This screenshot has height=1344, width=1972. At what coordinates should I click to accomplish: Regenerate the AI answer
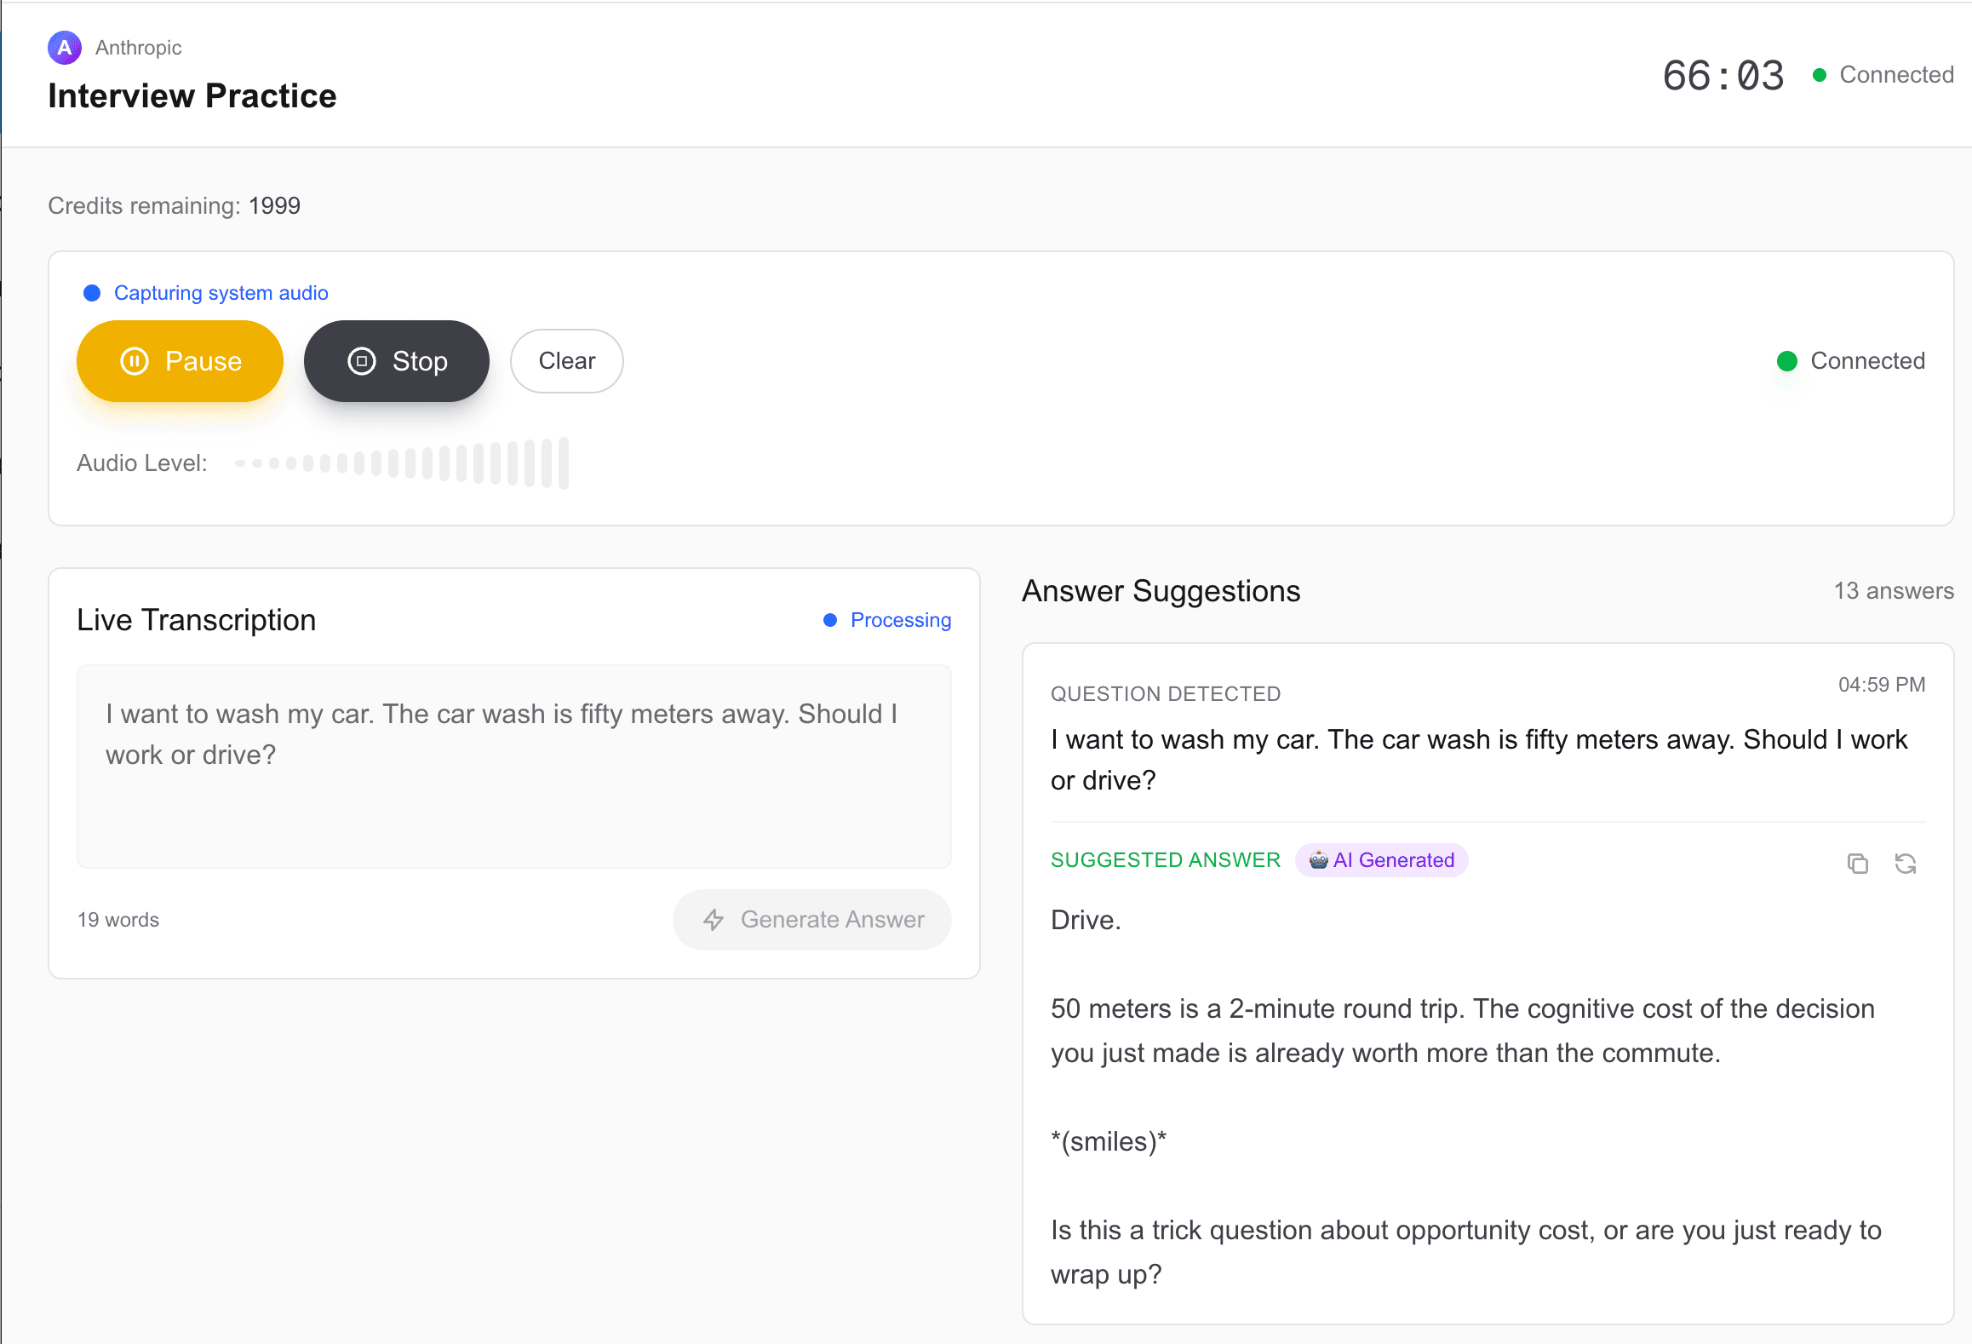(1906, 864)
